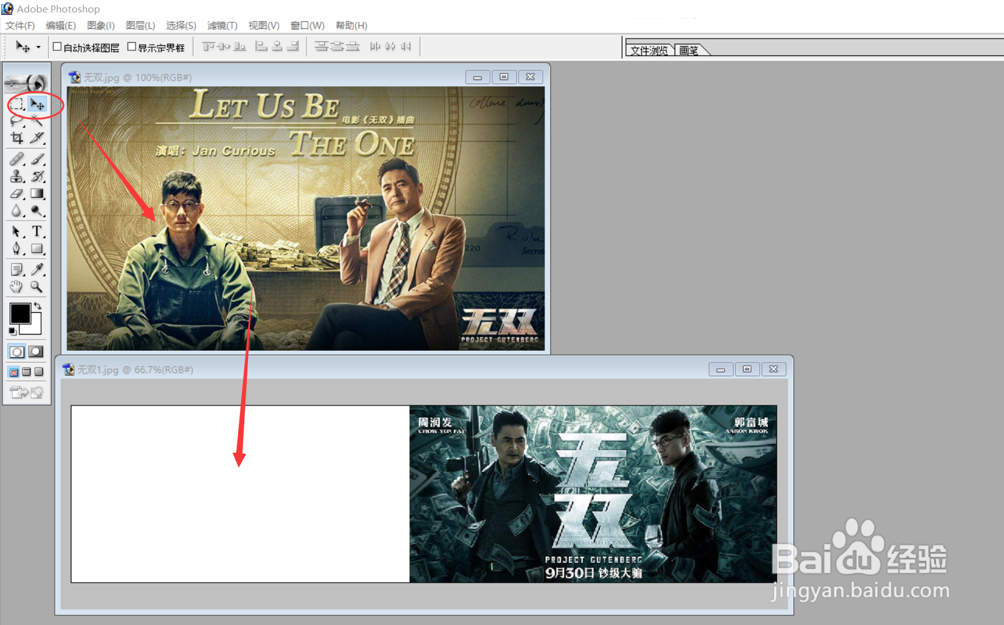The image size is (1004, 625).
Task: Switch to Quick Mask mode
Action: (x=37, y=352)
